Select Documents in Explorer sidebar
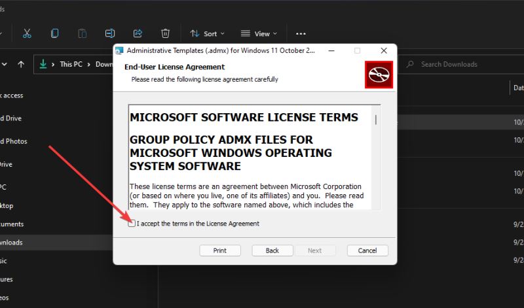The image size is (524, 308). pos(12,224)
